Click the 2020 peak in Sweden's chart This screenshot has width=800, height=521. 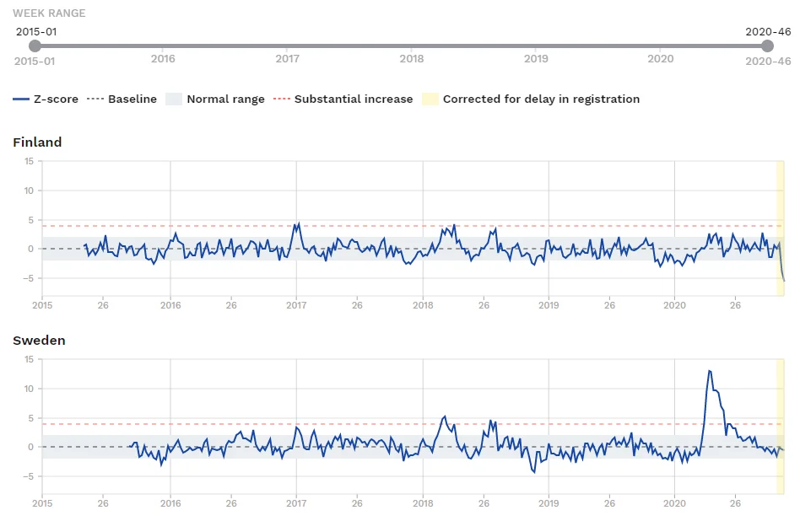click(710, 372)
